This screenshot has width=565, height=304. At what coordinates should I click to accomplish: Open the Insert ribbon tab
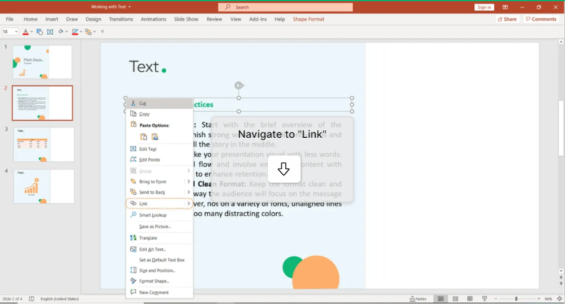point(51,19)
